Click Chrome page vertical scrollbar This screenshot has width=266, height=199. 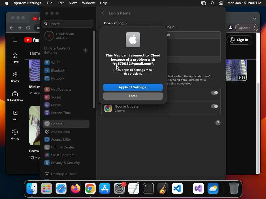258,128
